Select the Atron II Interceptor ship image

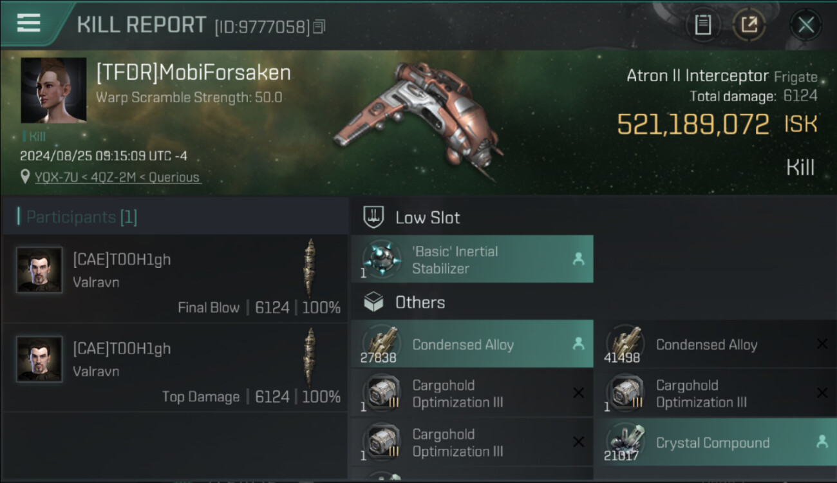418,119
